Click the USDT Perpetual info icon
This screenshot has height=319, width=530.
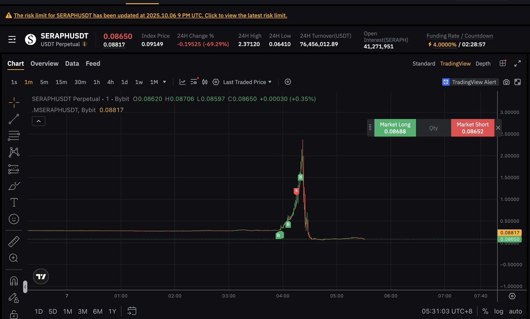pos(85,44)
